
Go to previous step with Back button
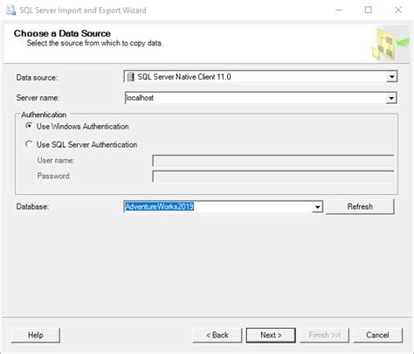(217, 335)
